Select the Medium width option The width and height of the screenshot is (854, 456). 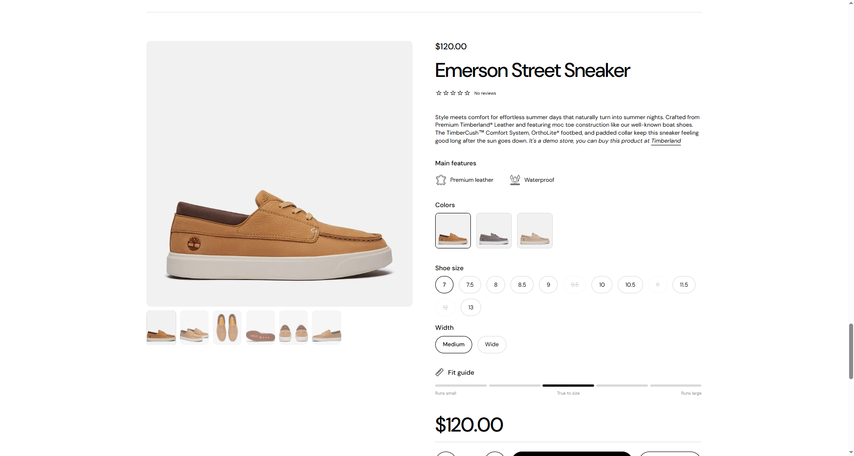(453, 344)
